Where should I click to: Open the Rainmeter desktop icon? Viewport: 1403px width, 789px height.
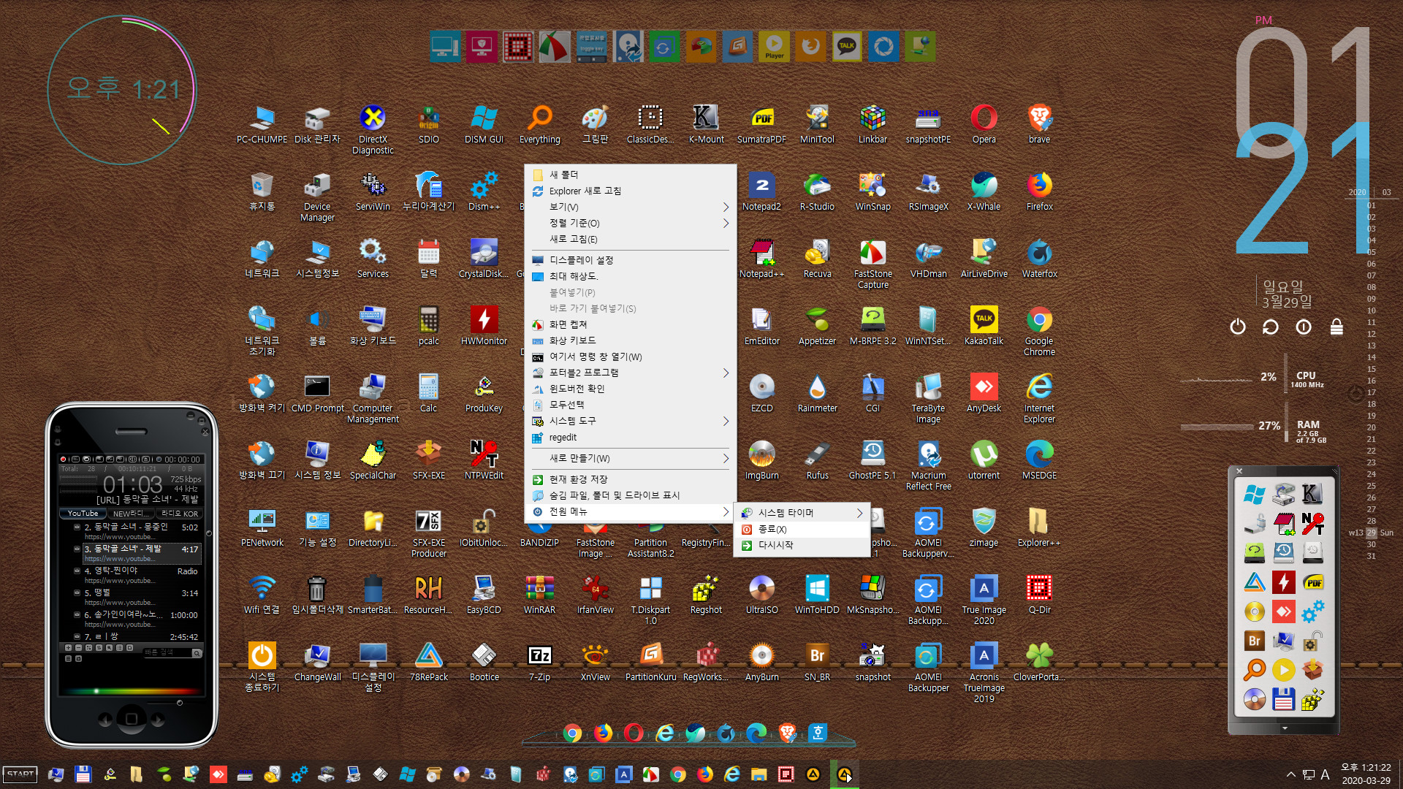pos(817,393)
